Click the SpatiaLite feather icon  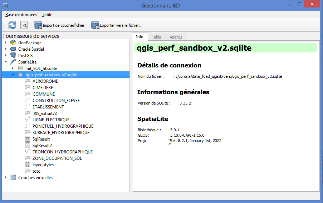(13, 62)
